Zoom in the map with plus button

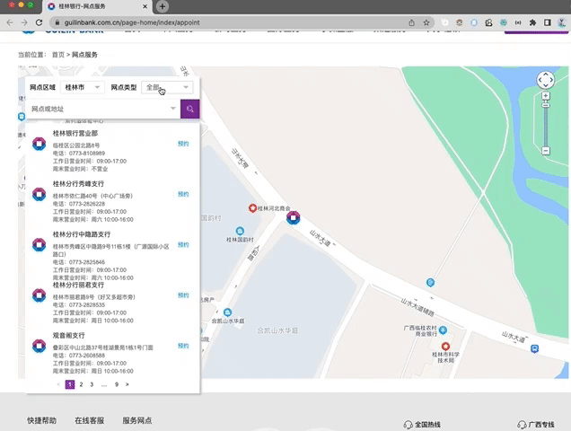point(545,95)
